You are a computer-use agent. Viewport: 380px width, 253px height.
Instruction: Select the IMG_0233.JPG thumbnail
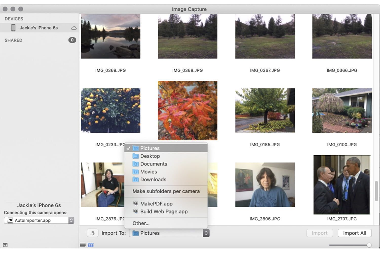(x=110, y=110)
